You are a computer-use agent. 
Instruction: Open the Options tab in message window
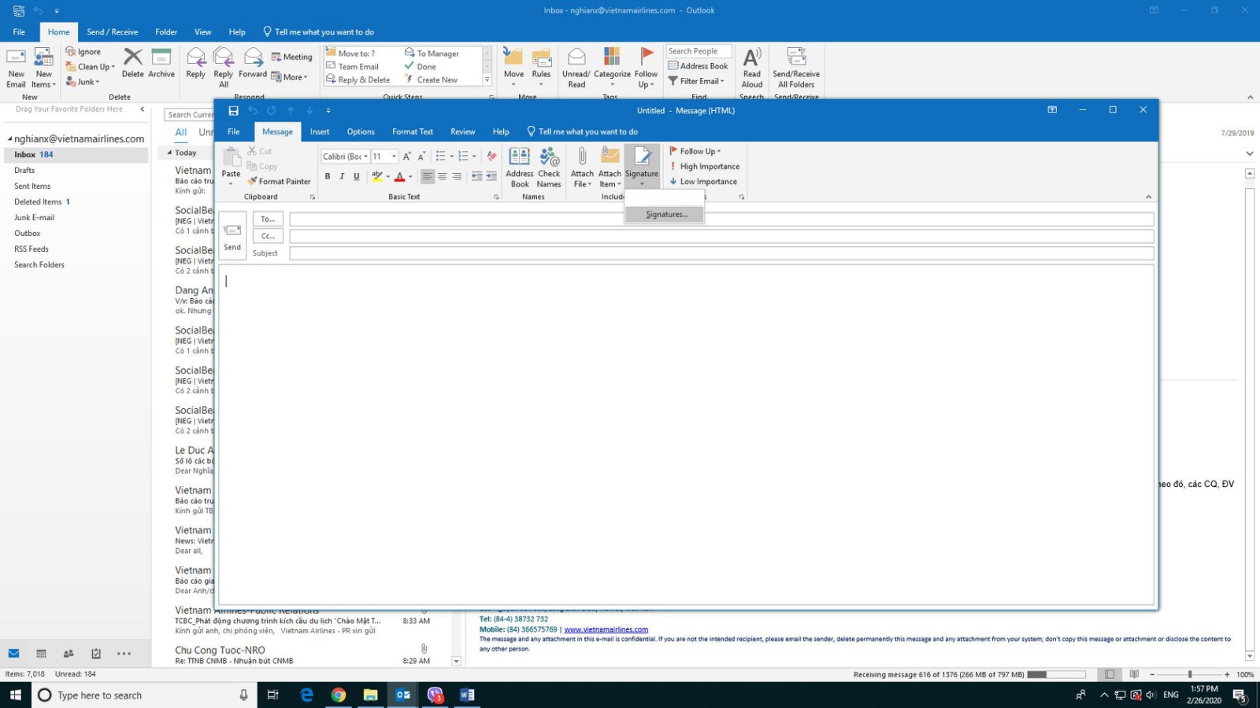(x=361, y=132)
